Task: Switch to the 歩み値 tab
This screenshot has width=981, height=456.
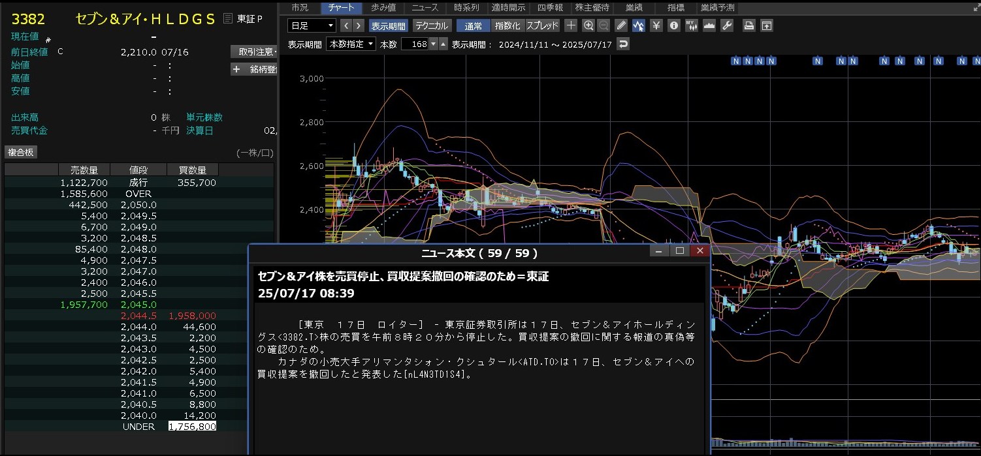Action: [383, 8]
